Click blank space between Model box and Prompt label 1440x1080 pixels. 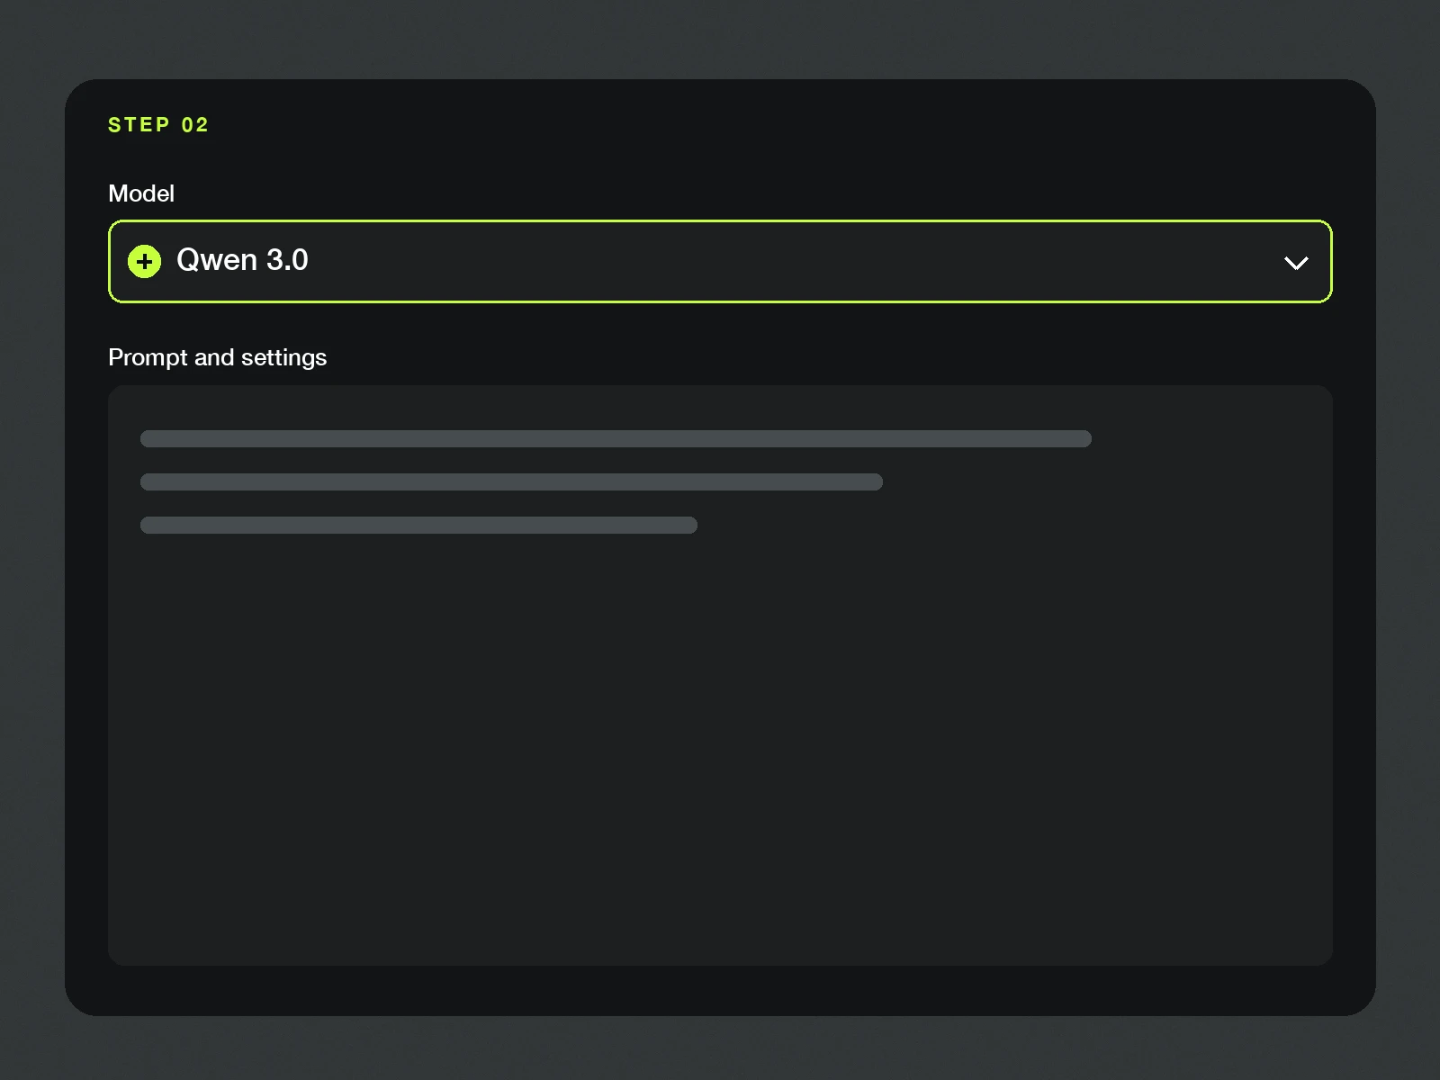(x=720, y=323)
